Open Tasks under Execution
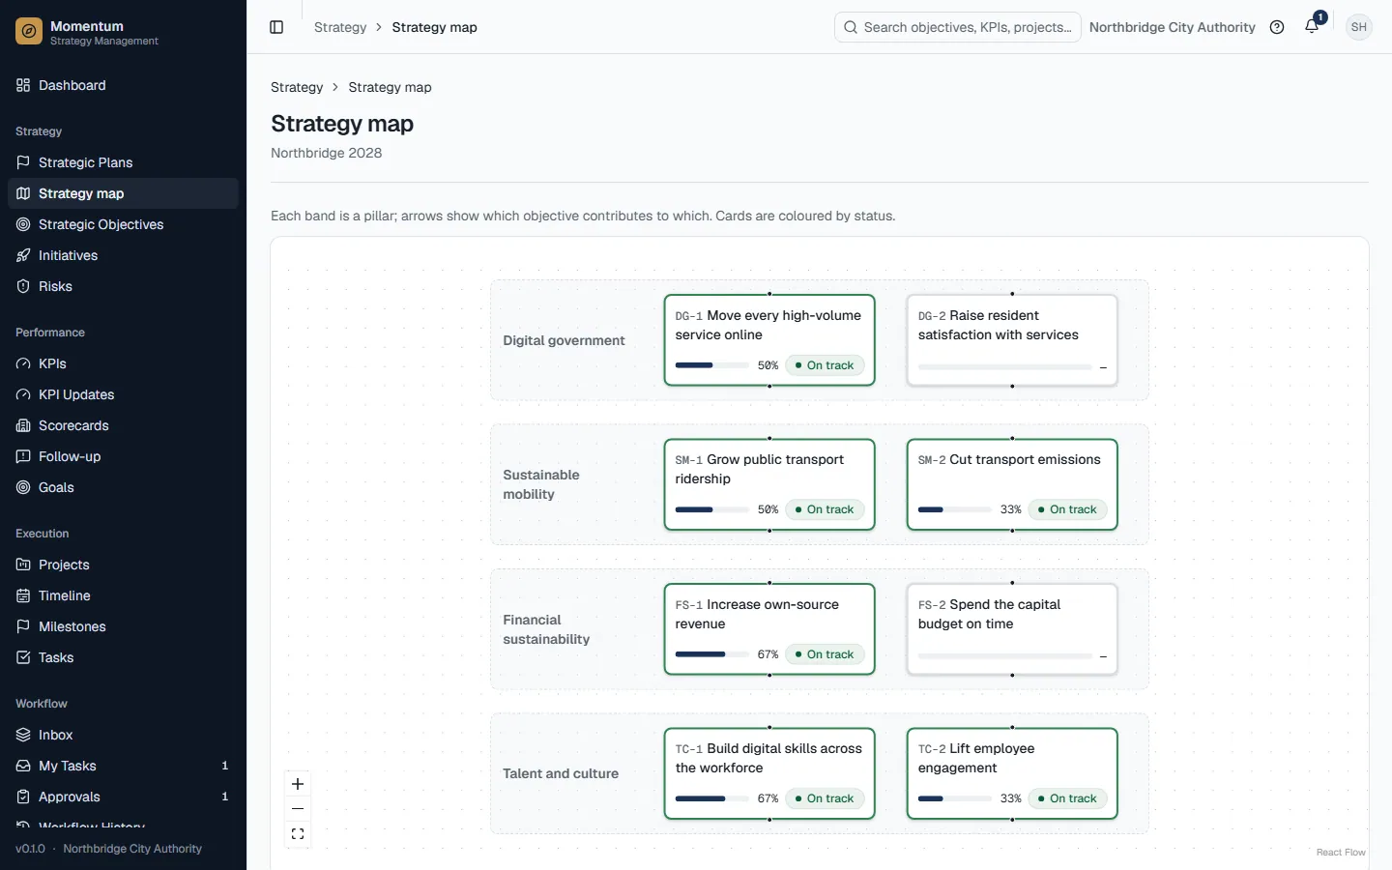This screenshot has width=1392, height=870. point(123,657)
